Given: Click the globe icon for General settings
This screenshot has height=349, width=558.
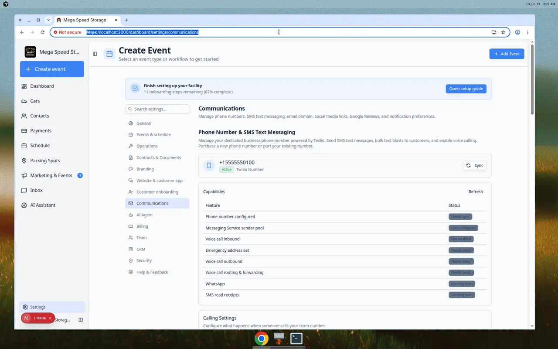Looking at the screenshot, I should pos(131,123).
